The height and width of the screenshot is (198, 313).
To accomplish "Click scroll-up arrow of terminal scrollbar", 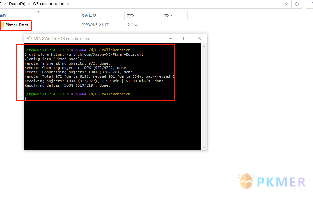I will (x=204, y=46).
